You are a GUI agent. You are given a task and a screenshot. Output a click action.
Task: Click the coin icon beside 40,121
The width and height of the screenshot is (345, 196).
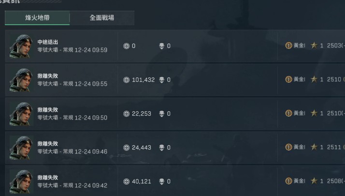pyautogui.click(x=127, y=181)
